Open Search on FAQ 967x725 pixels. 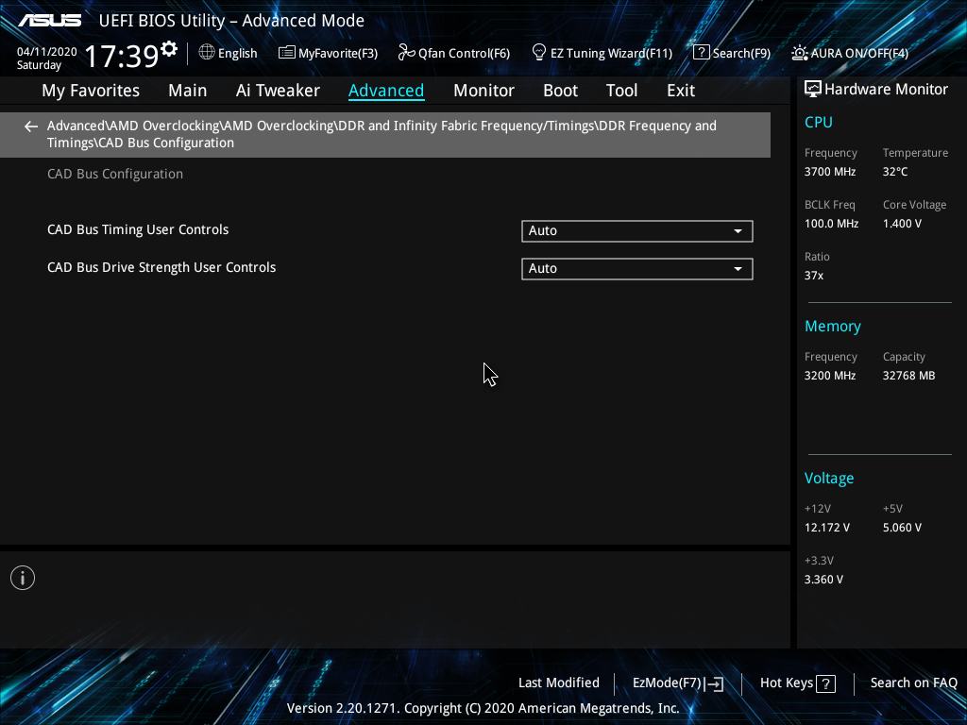click(913, 683)
